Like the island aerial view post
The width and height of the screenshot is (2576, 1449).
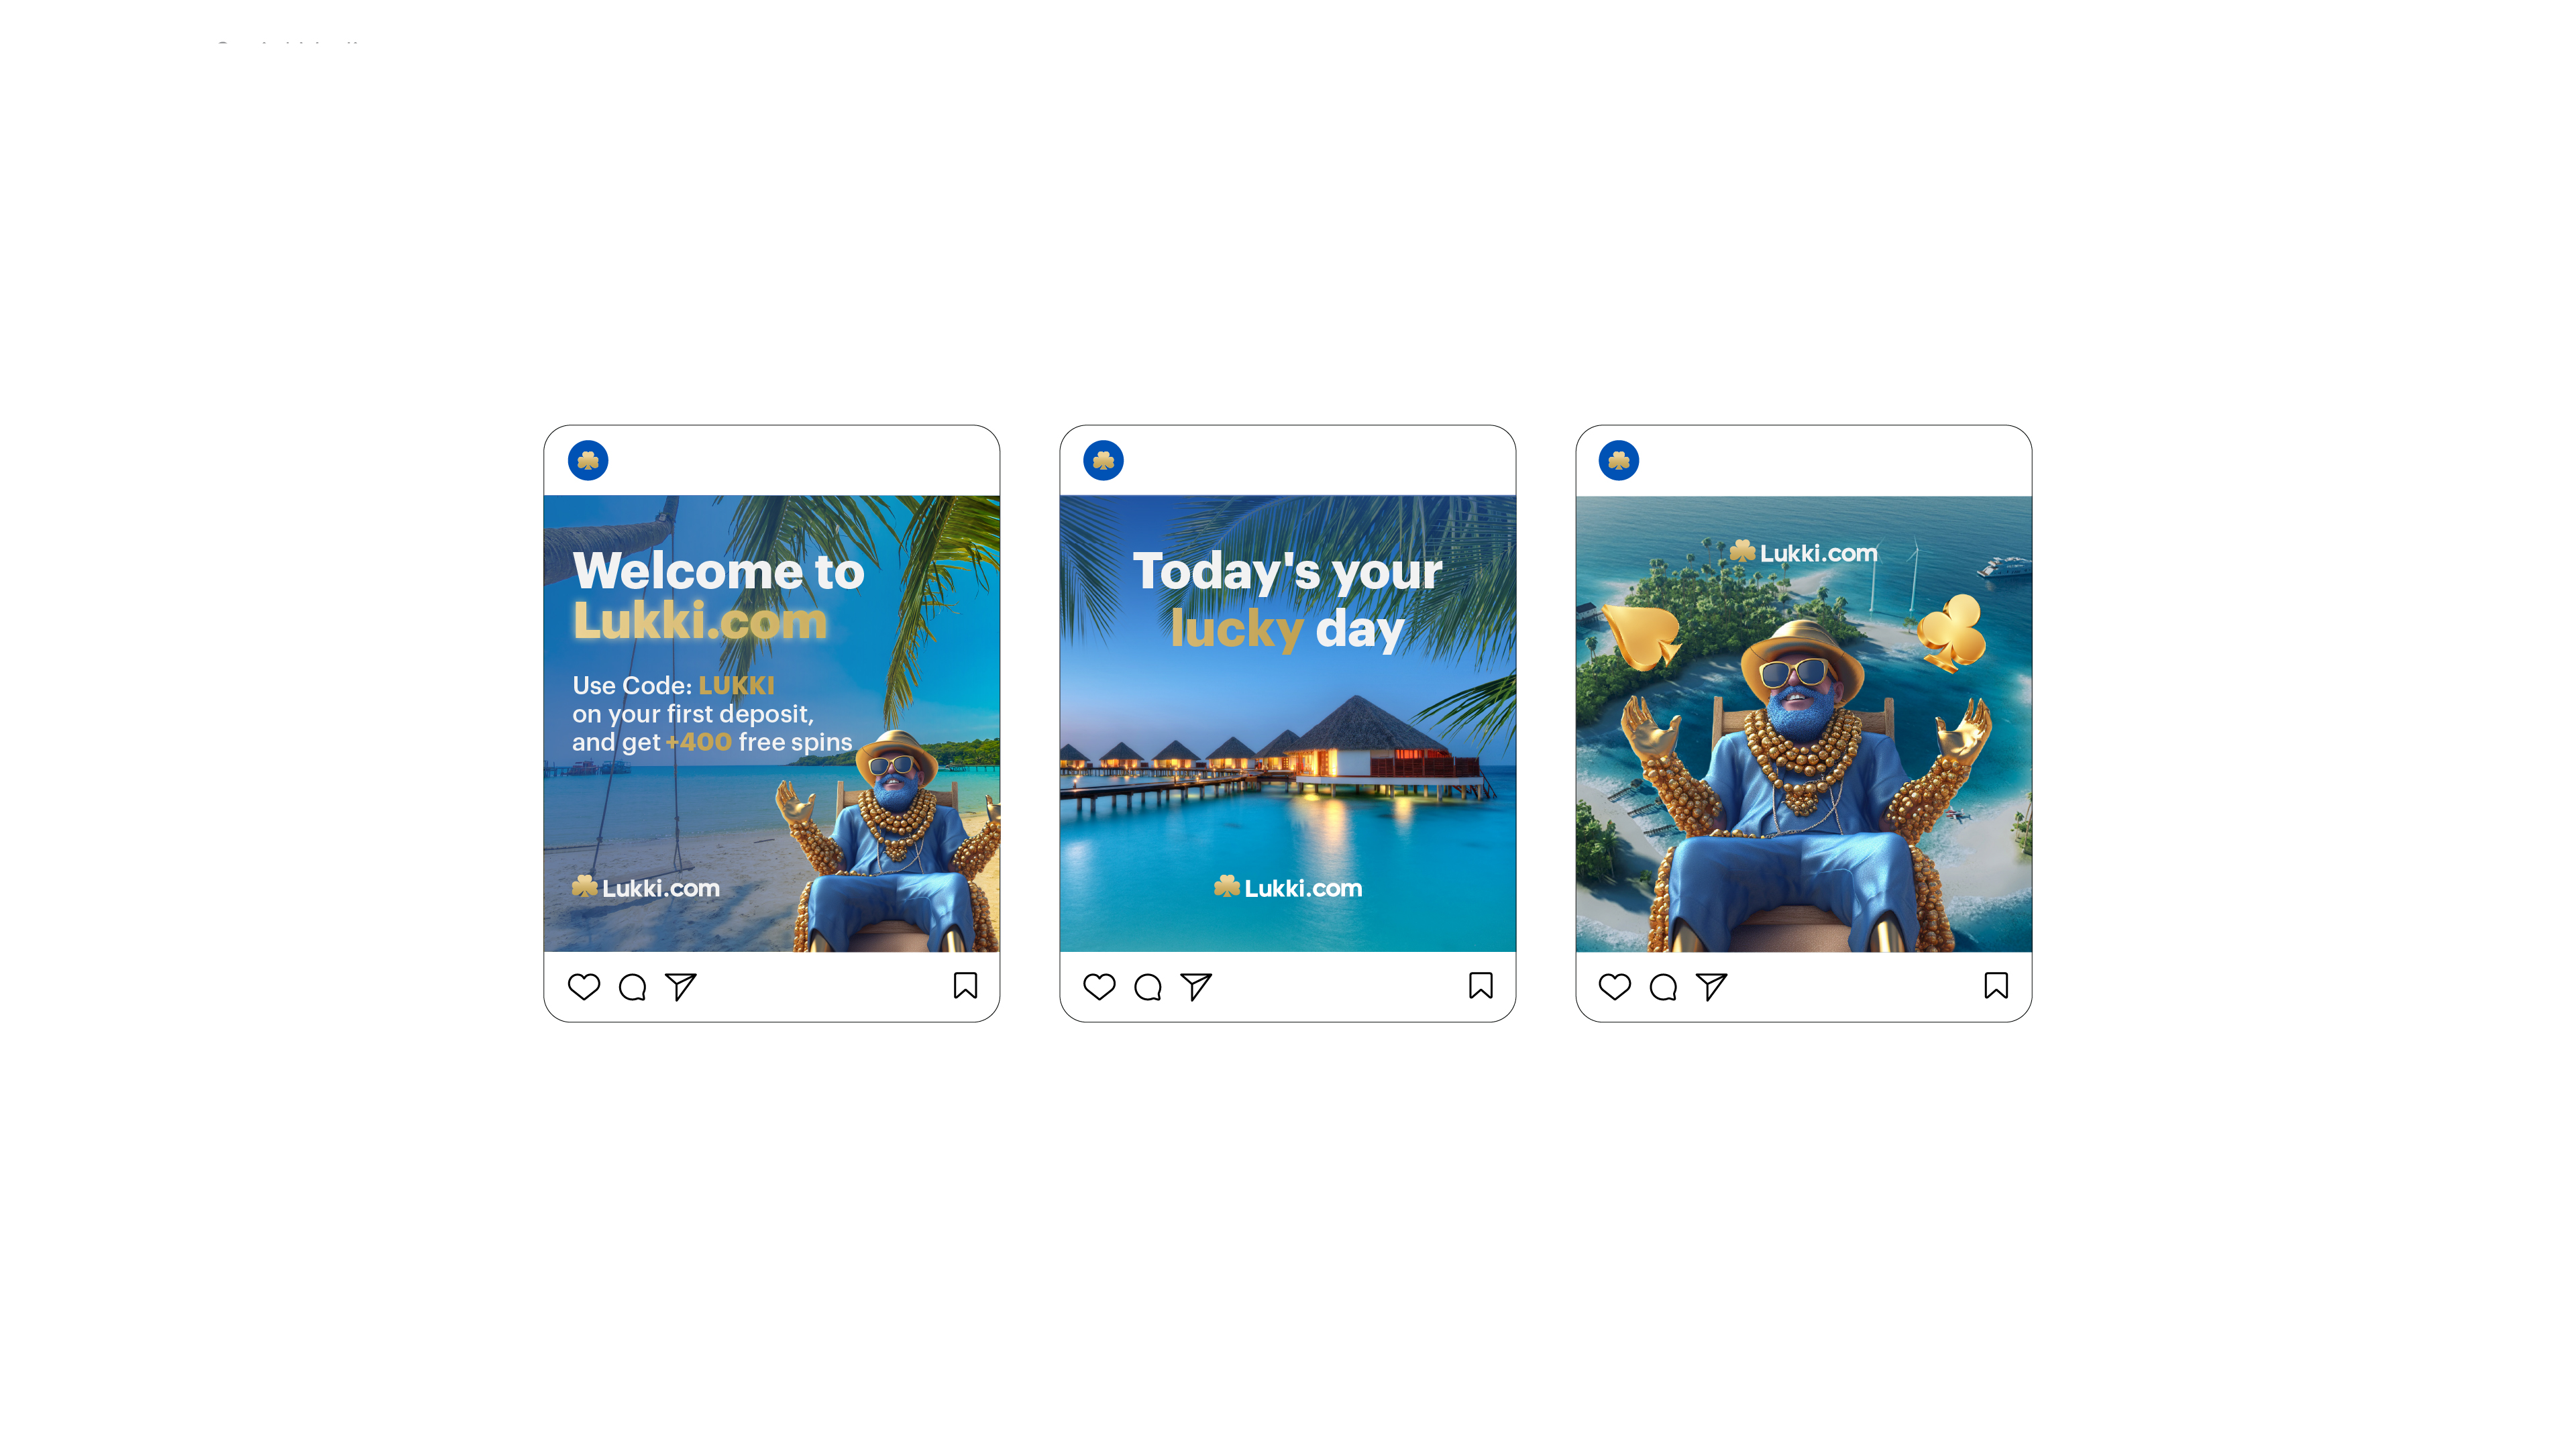(x=1615, y=986)
